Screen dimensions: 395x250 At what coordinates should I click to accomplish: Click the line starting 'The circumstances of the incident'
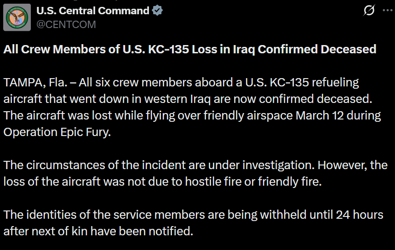(x=195, y=165)
